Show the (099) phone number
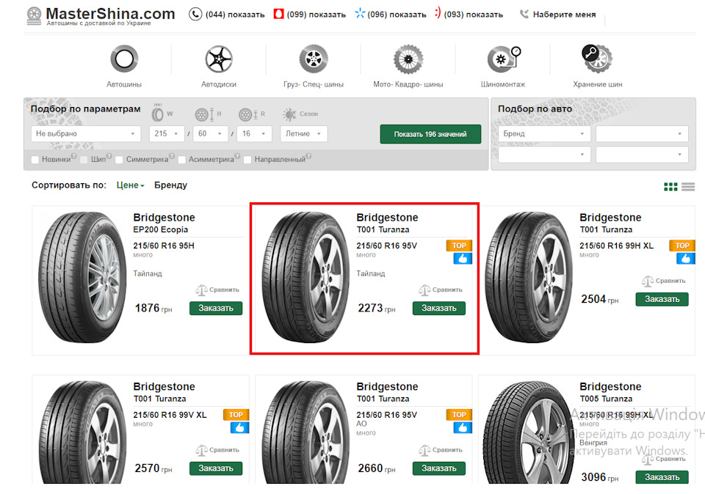705x494 pixels. tap(310, 15)
